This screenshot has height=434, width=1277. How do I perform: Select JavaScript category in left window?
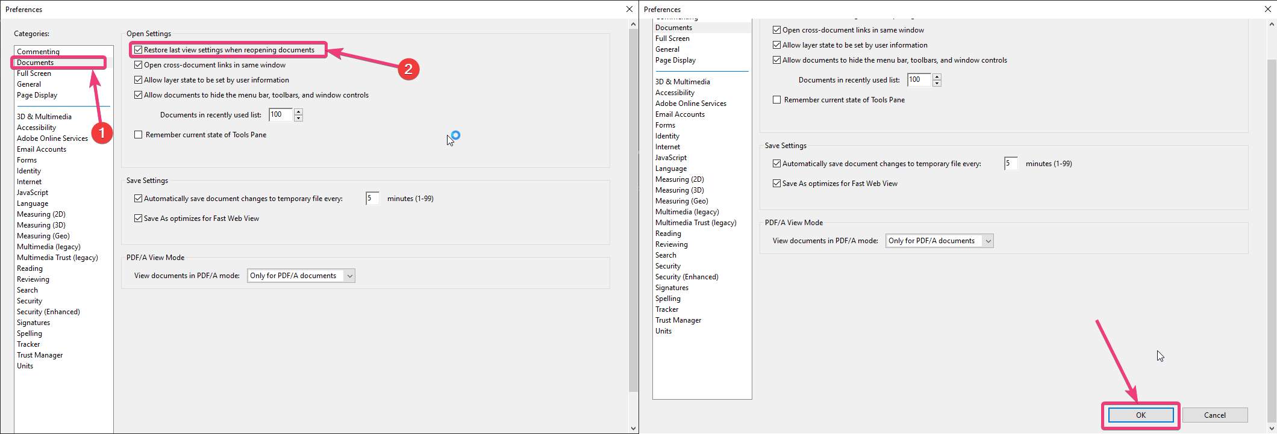tap(33, 193)
